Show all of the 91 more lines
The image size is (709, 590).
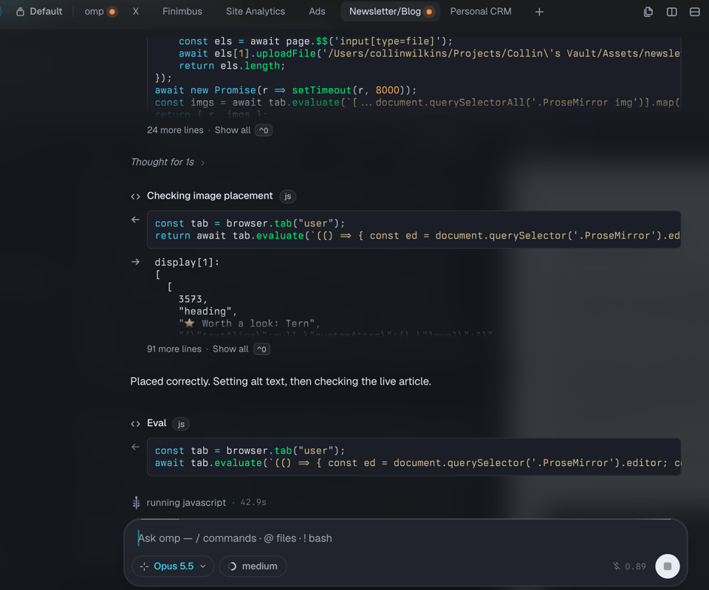[230, 349]
